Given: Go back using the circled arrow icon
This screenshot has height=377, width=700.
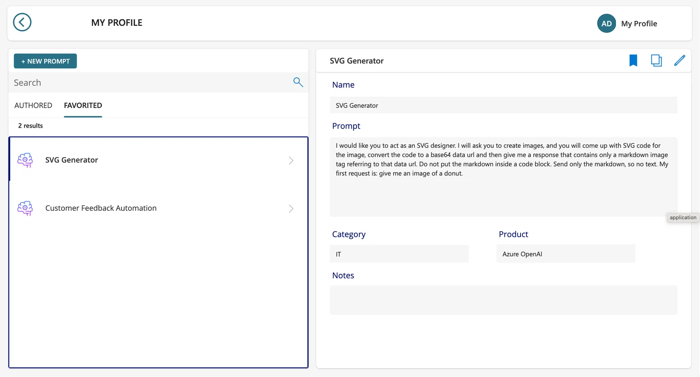Looking at the screenshot, I should pos(22,22).
